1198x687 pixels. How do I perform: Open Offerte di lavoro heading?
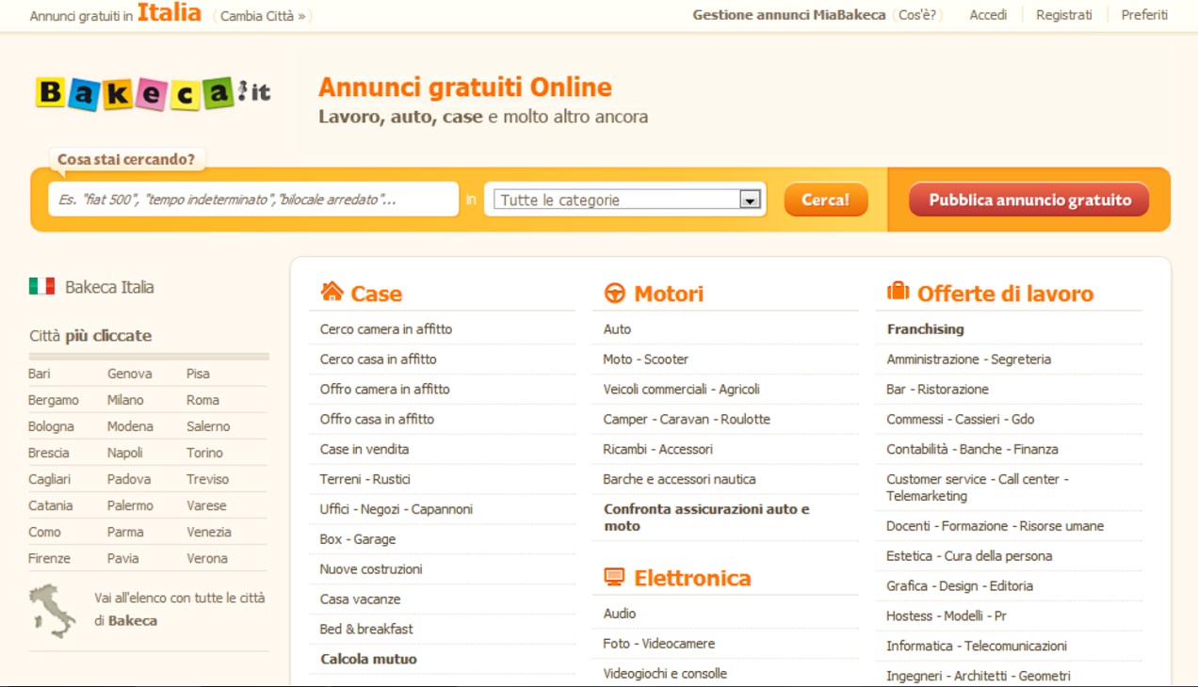coord(1005,294)
